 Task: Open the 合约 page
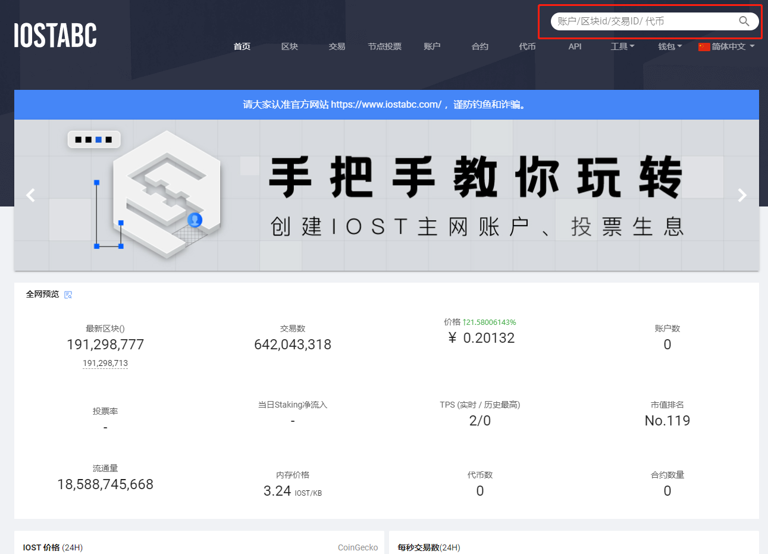(479, 46)
